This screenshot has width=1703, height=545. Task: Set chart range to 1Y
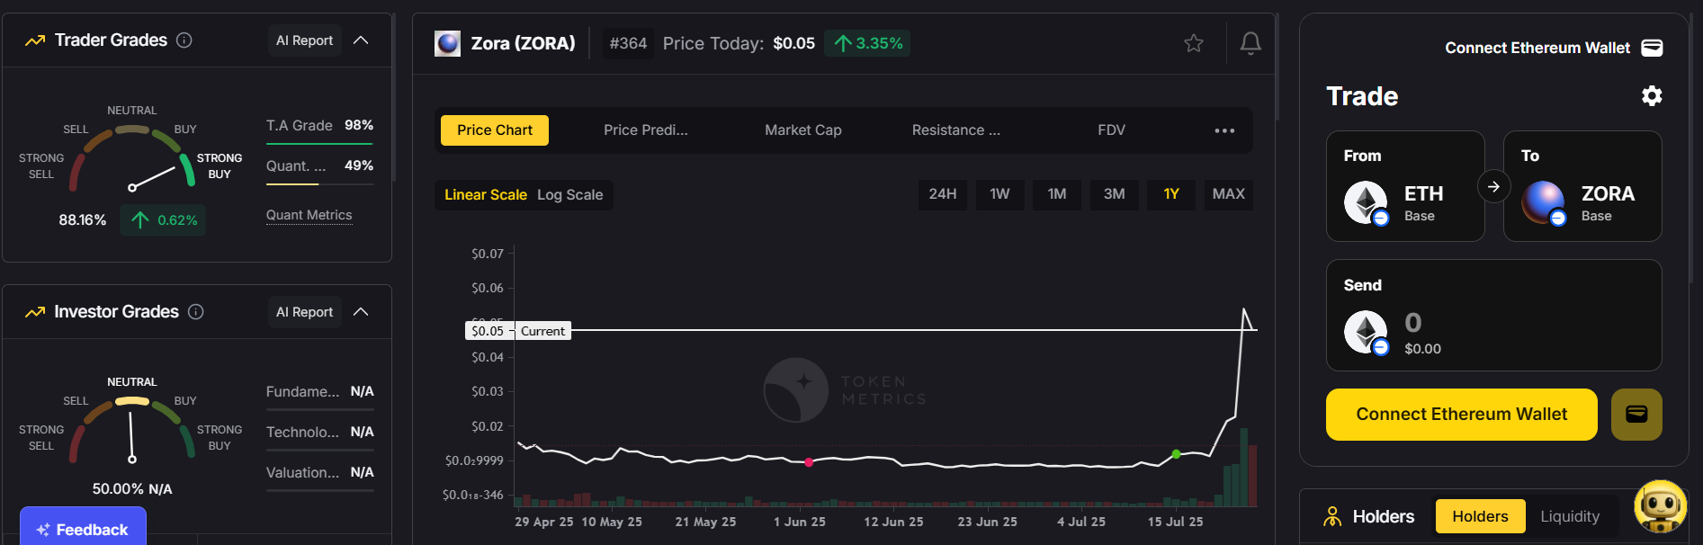click(1171, 194)
